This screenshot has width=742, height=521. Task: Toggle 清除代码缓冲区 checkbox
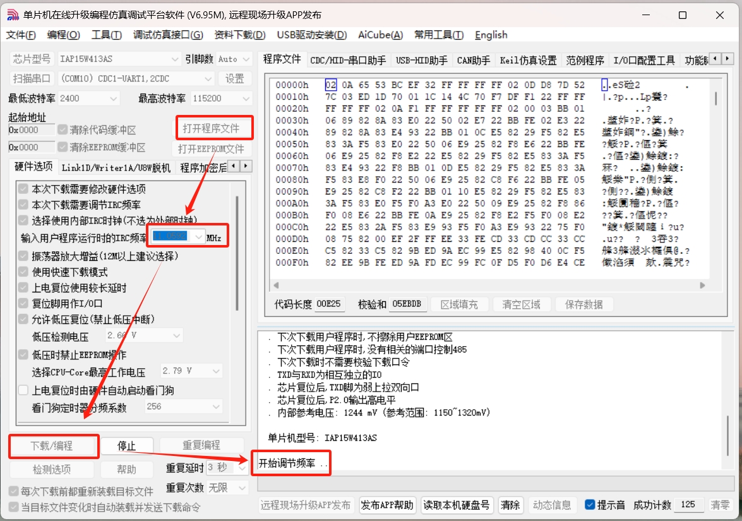click(x=63, y=129)
